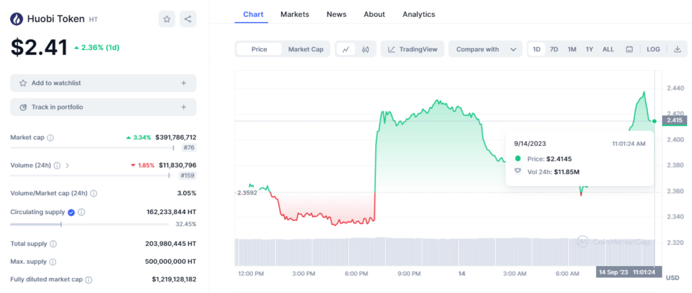
Task: Click the Market cap info icon
Action: point(51,138)
